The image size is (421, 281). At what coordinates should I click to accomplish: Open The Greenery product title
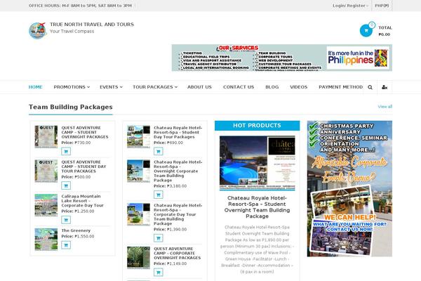76,230
